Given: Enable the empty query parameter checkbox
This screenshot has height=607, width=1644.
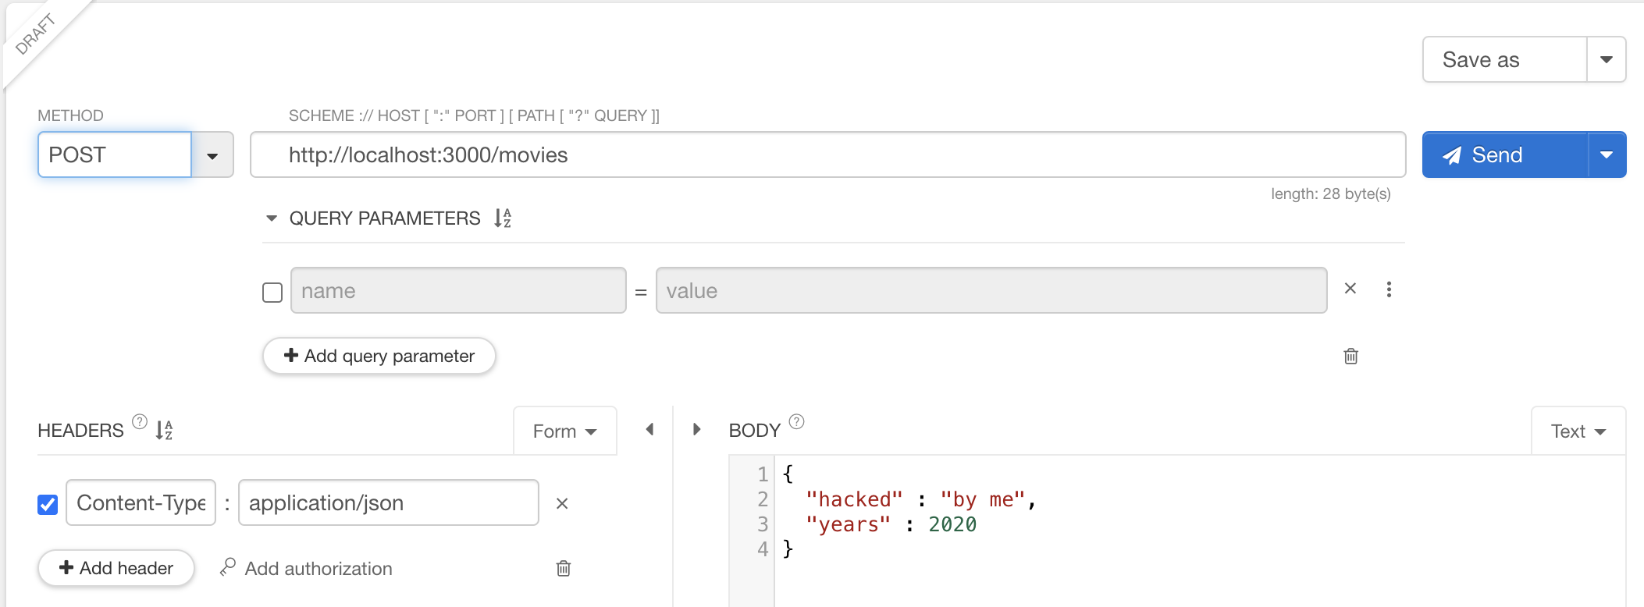Looking at the screenshot, I should click(x=272, y=293).
